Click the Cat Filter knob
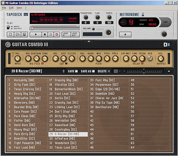The width and height of the screenshot is (178, 156). click(x=72, y=58)
